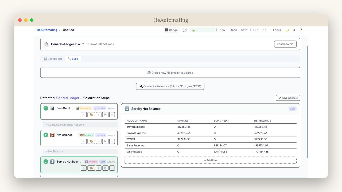Click the SUM CREDIT column header
This screenshot has height=192, width=342.
coord(221,121)
